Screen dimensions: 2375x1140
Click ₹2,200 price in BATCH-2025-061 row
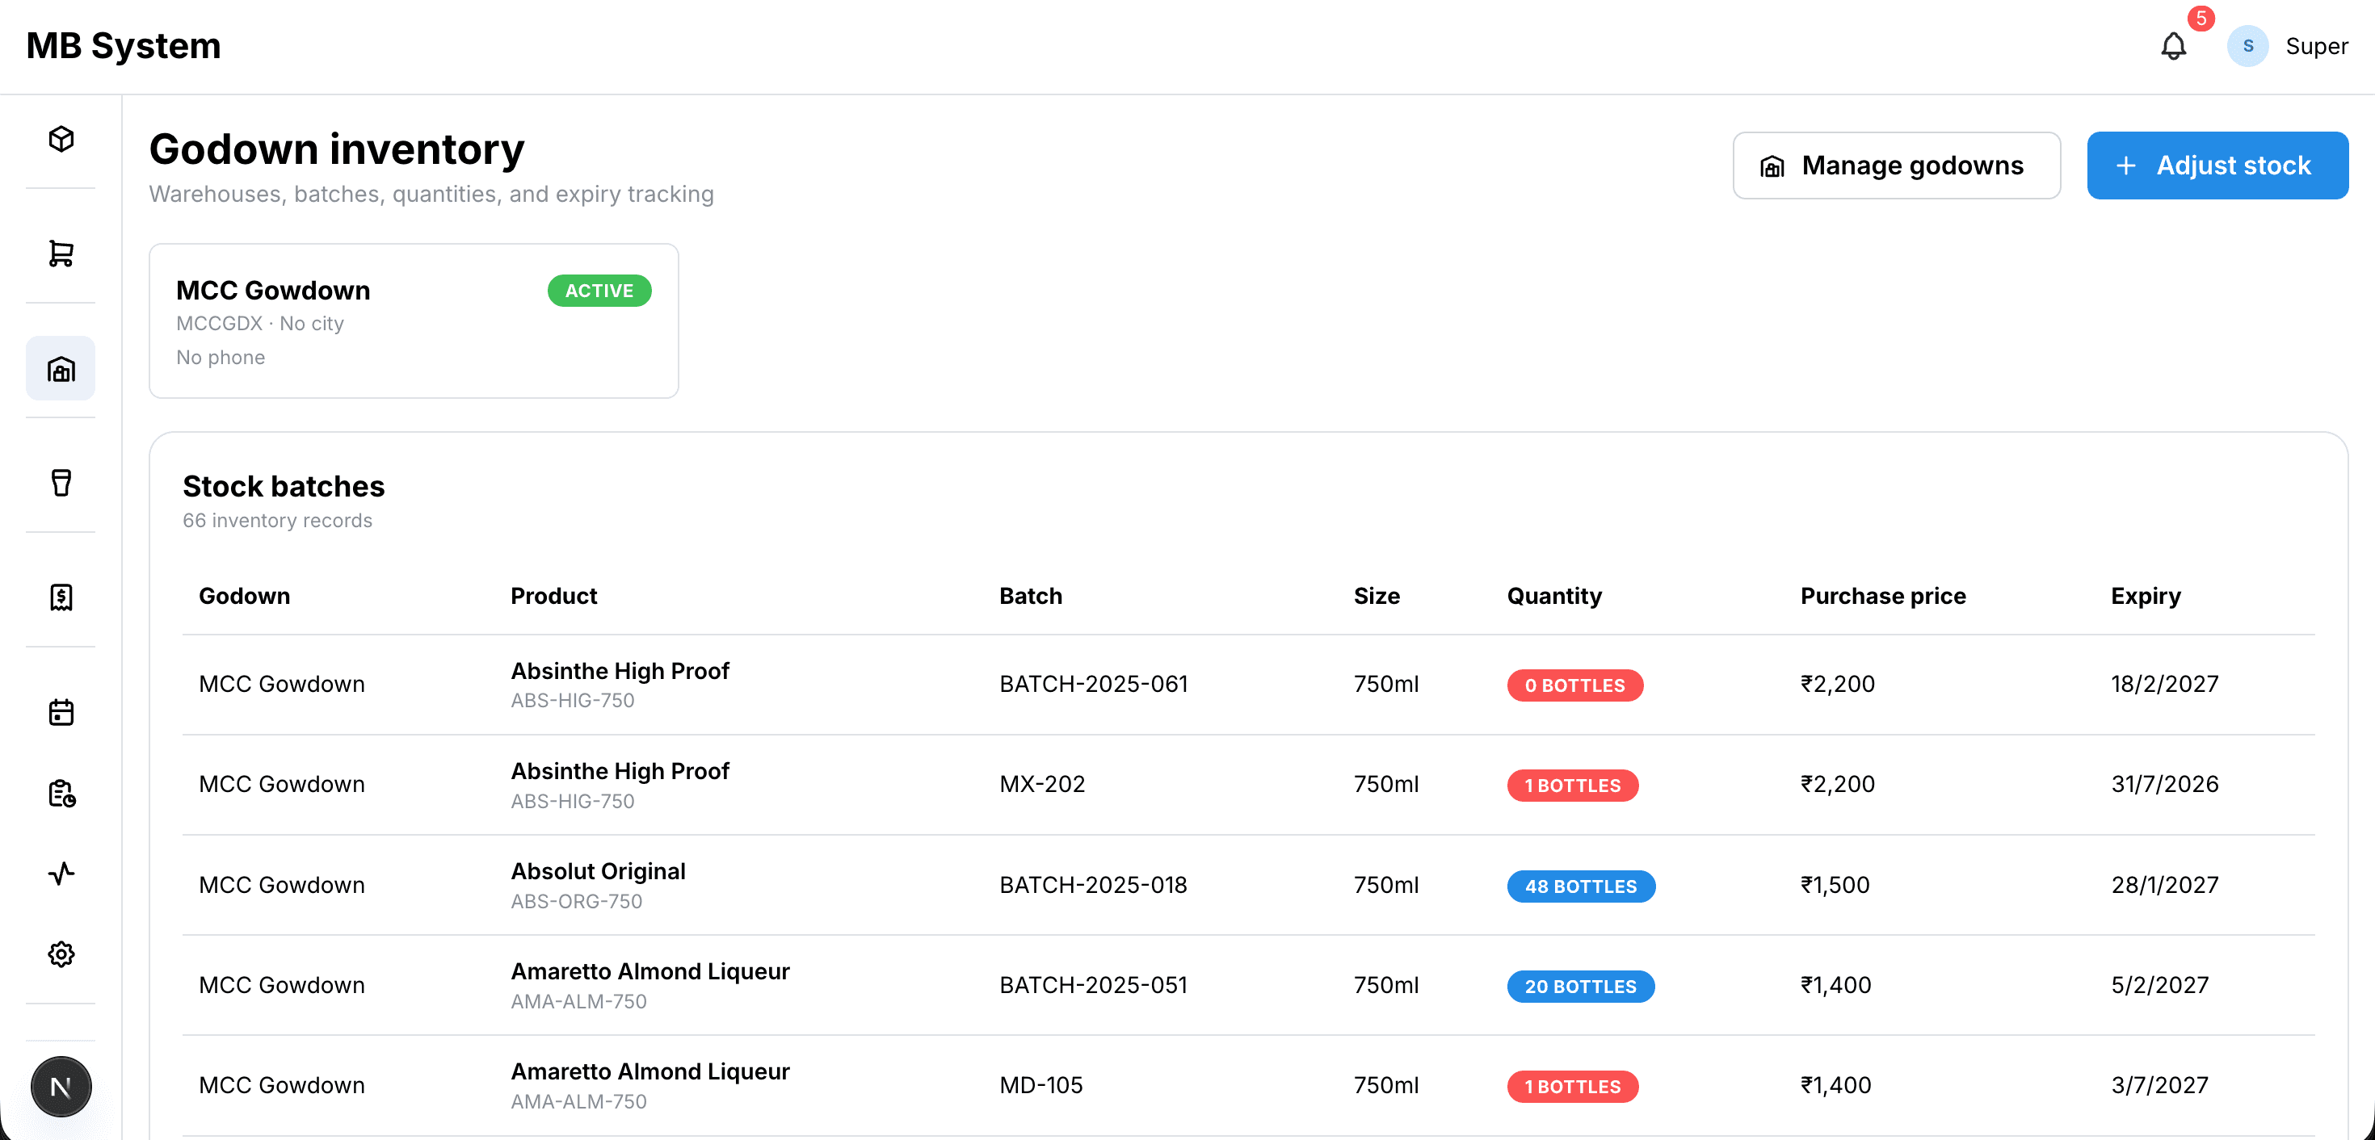pyautogui.click(x=1838, y=685)
